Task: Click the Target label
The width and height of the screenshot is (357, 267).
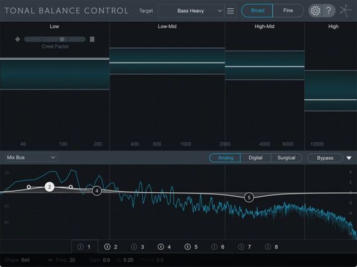Action: (146, 11)
